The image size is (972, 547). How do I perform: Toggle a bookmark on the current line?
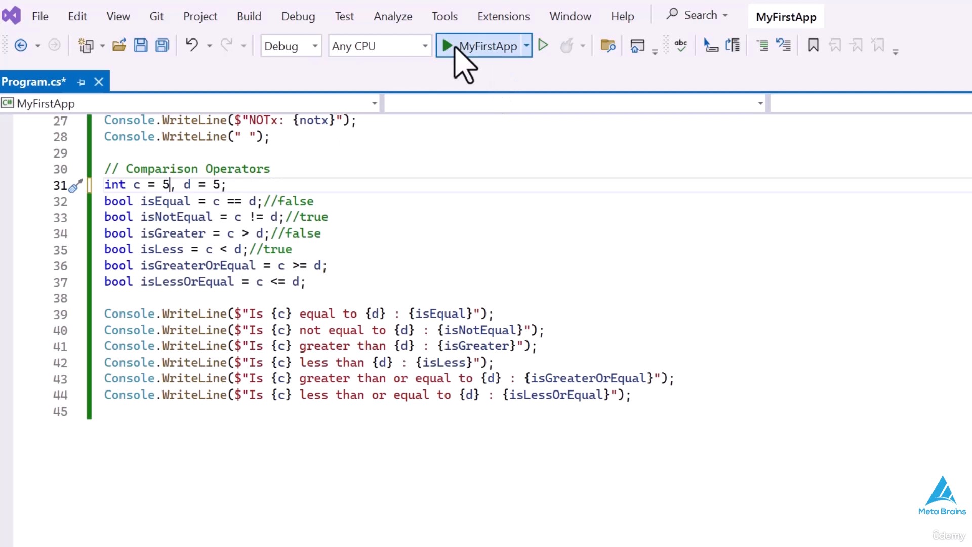point(813,46)
